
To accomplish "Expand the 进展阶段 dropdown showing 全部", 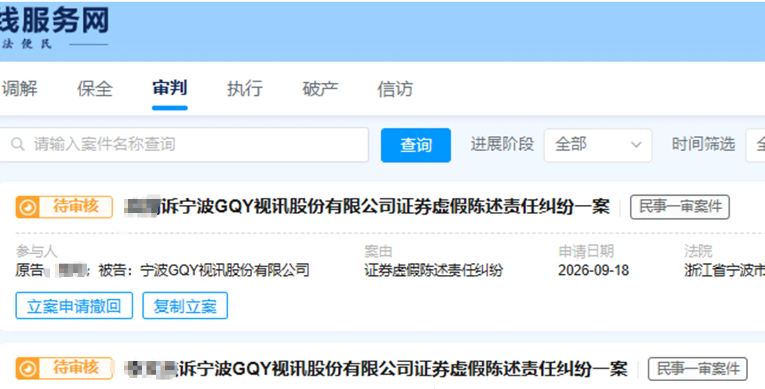I will 598,145.
